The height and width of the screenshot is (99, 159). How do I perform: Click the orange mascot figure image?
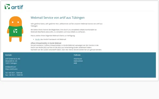[15, 29]
